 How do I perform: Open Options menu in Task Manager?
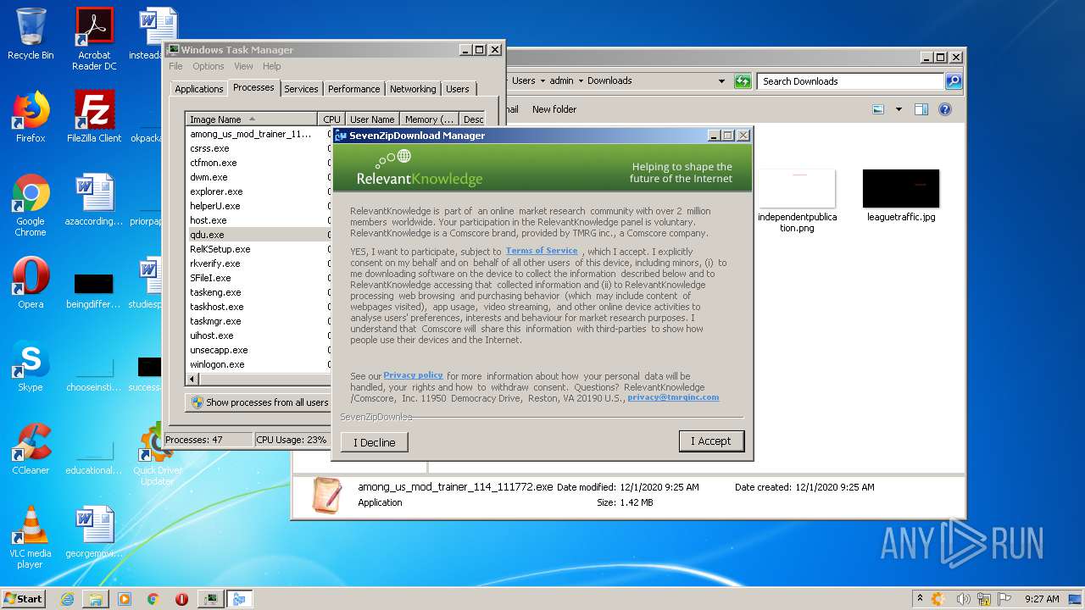(x=208, y=66)
